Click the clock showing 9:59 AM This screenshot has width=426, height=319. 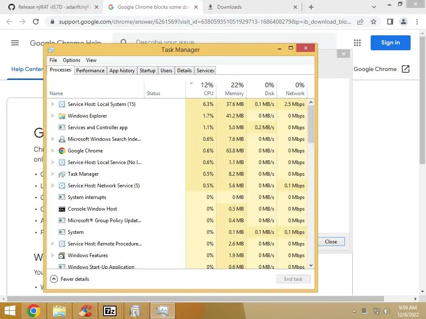408,308
